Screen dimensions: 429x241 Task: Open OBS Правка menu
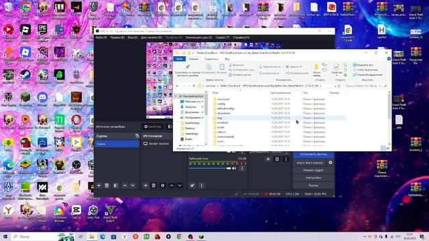117,37
